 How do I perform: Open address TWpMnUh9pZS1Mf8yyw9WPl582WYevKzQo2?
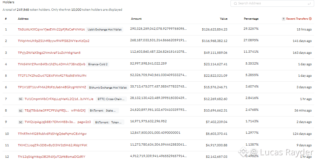(54, 41)
